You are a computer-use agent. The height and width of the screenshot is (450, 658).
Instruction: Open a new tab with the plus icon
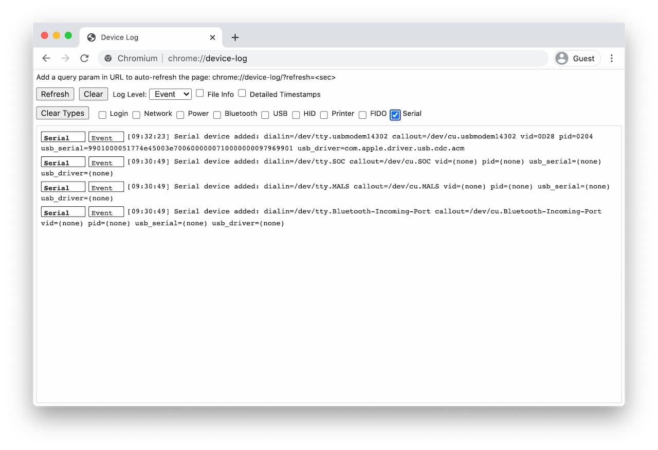pos(235,37)
